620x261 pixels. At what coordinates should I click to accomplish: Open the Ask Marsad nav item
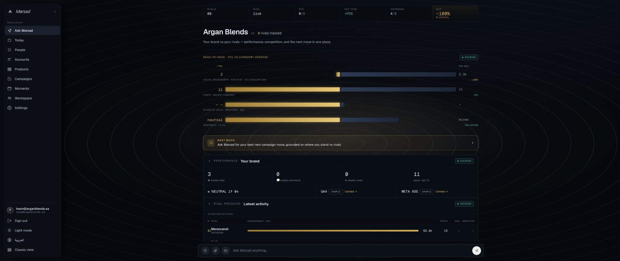[x=32, y=31]
